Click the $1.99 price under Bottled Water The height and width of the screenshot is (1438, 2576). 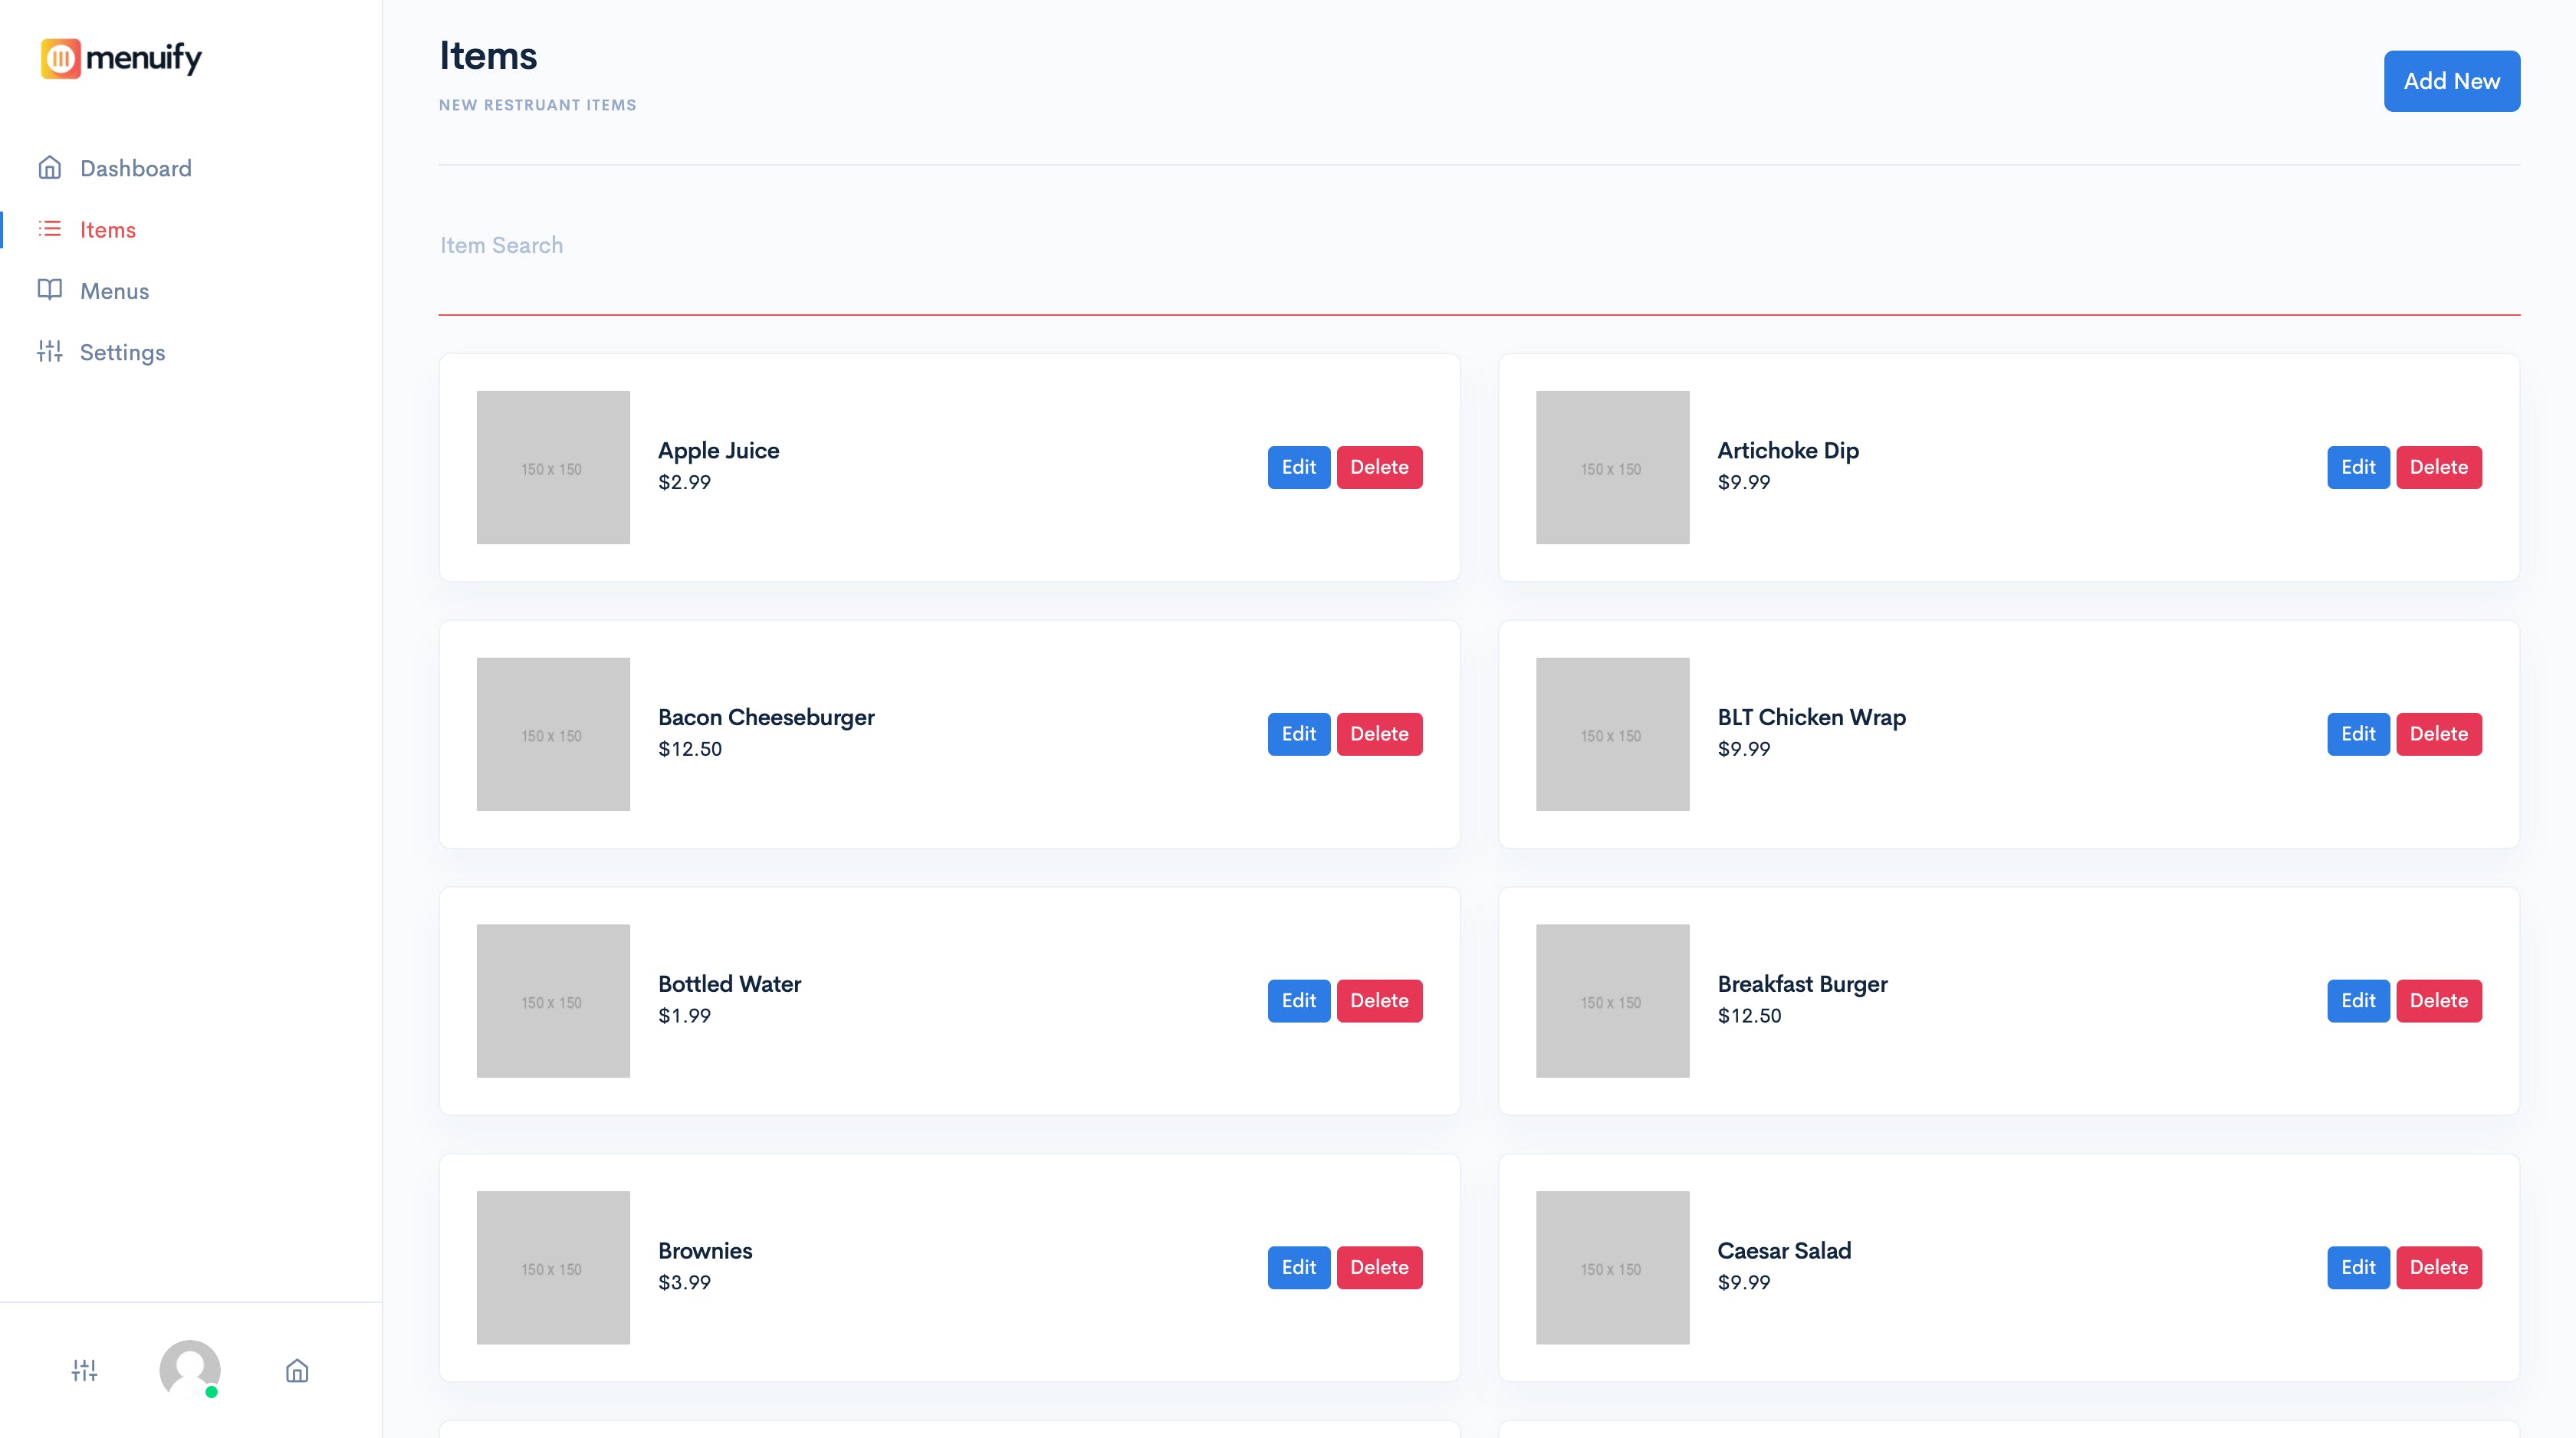click(x=684, y=1016)
